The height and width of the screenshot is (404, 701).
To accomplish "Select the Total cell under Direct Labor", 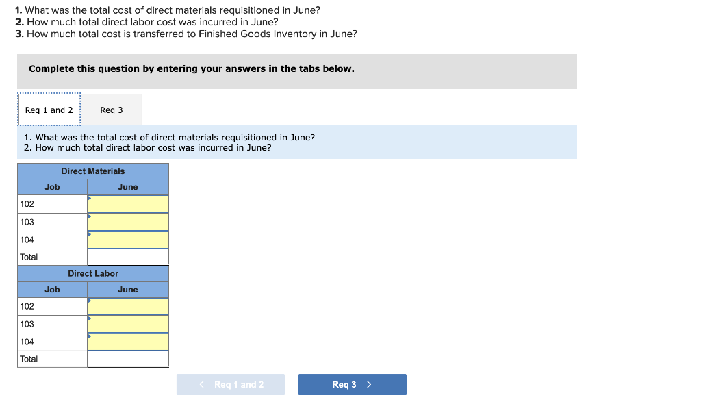I will [x=127, y=359].
